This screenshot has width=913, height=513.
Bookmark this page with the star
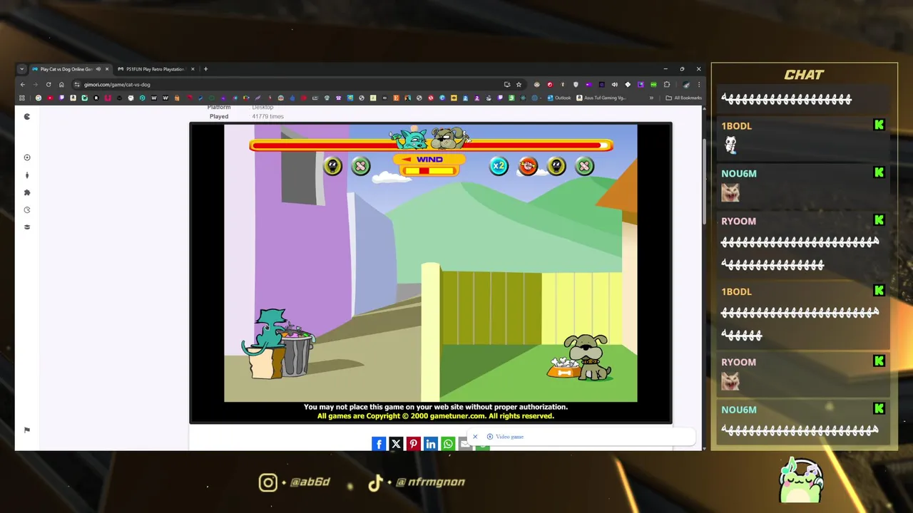(x=519, y=84)
